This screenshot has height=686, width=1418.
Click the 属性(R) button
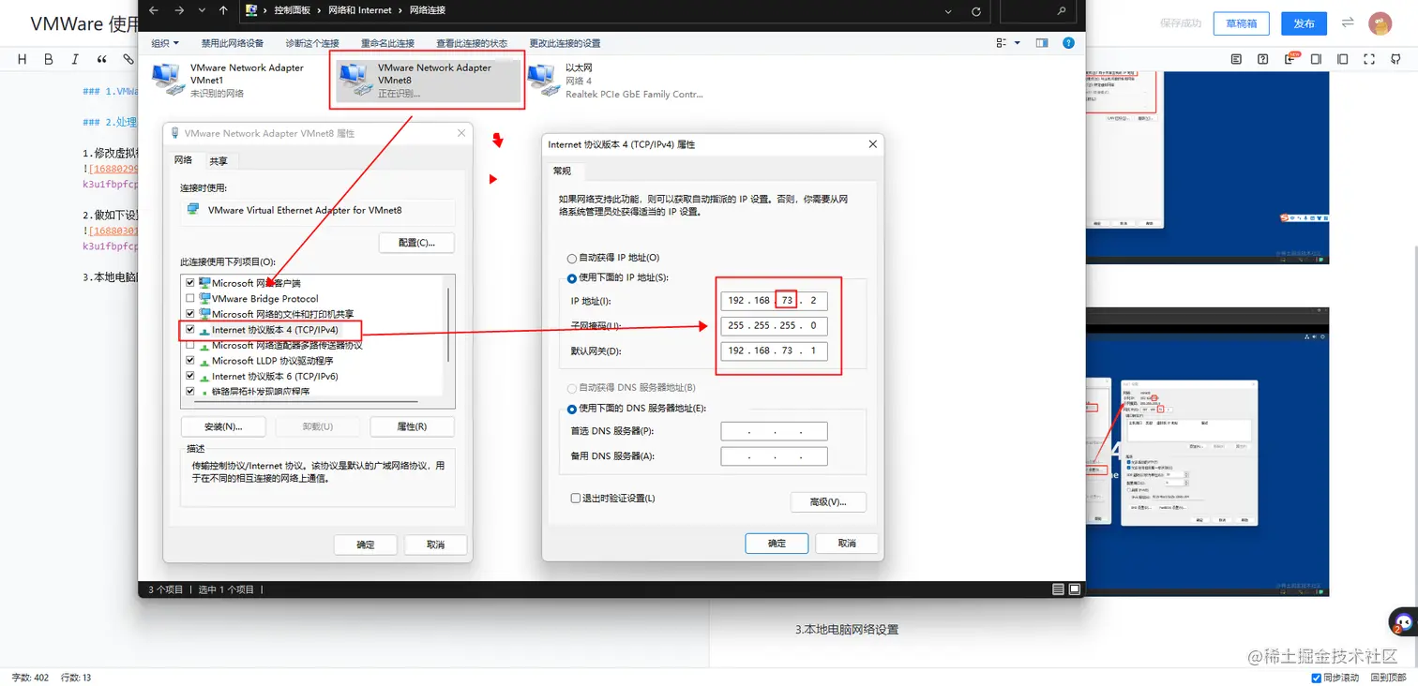coord(412,426)
